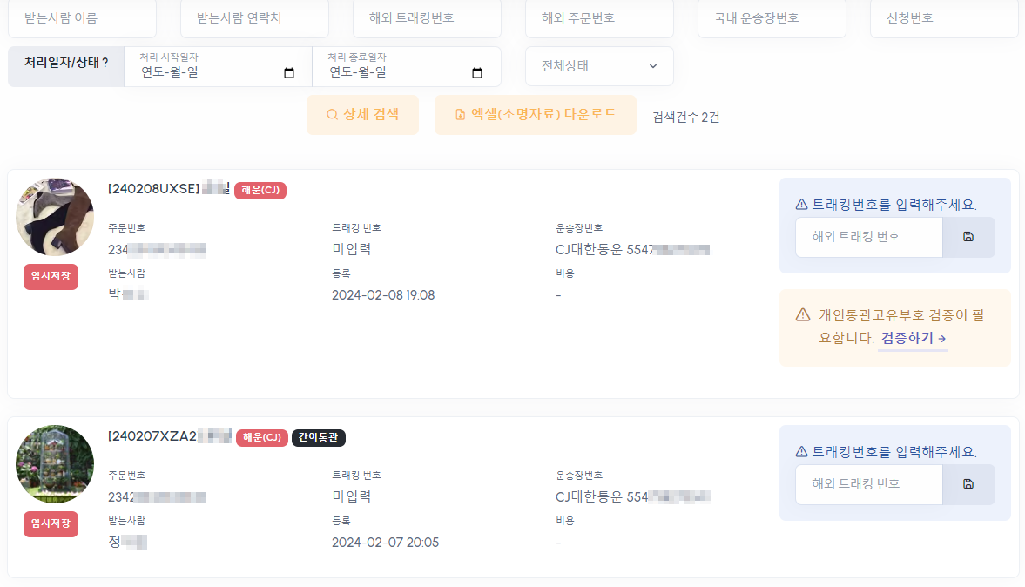Select the 간이통관 badge on order 240207XZA2

pos(319,438)
